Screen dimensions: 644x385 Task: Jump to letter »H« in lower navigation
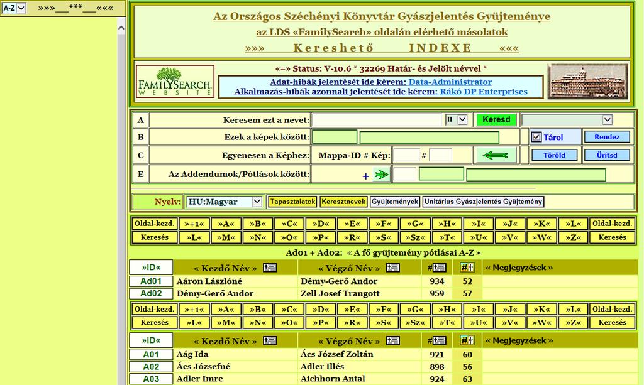coord(447,309)
